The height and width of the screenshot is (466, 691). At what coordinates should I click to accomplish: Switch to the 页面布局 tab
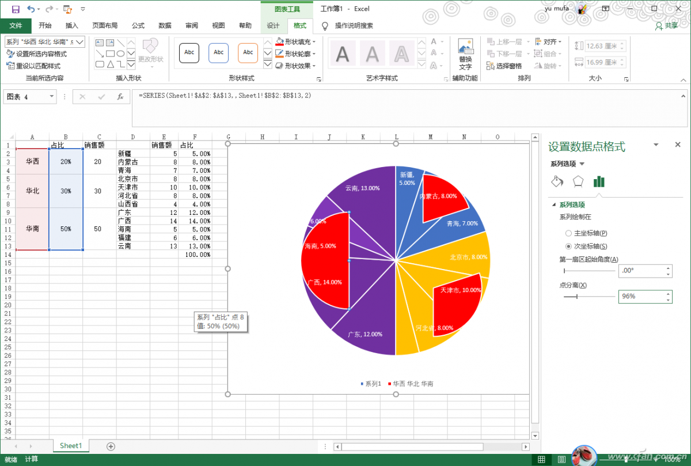(105, 26)
